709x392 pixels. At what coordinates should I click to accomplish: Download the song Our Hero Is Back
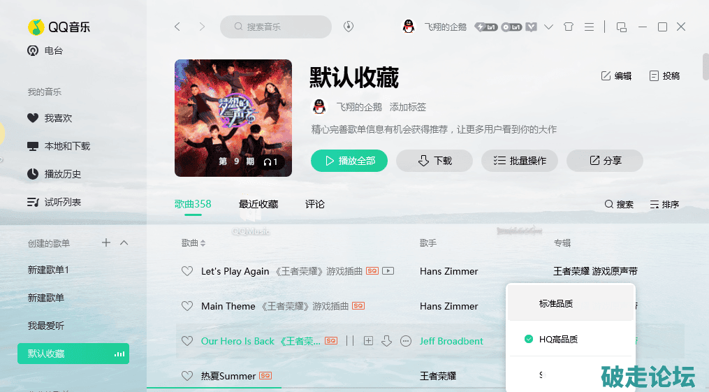[x=386, y=341]
